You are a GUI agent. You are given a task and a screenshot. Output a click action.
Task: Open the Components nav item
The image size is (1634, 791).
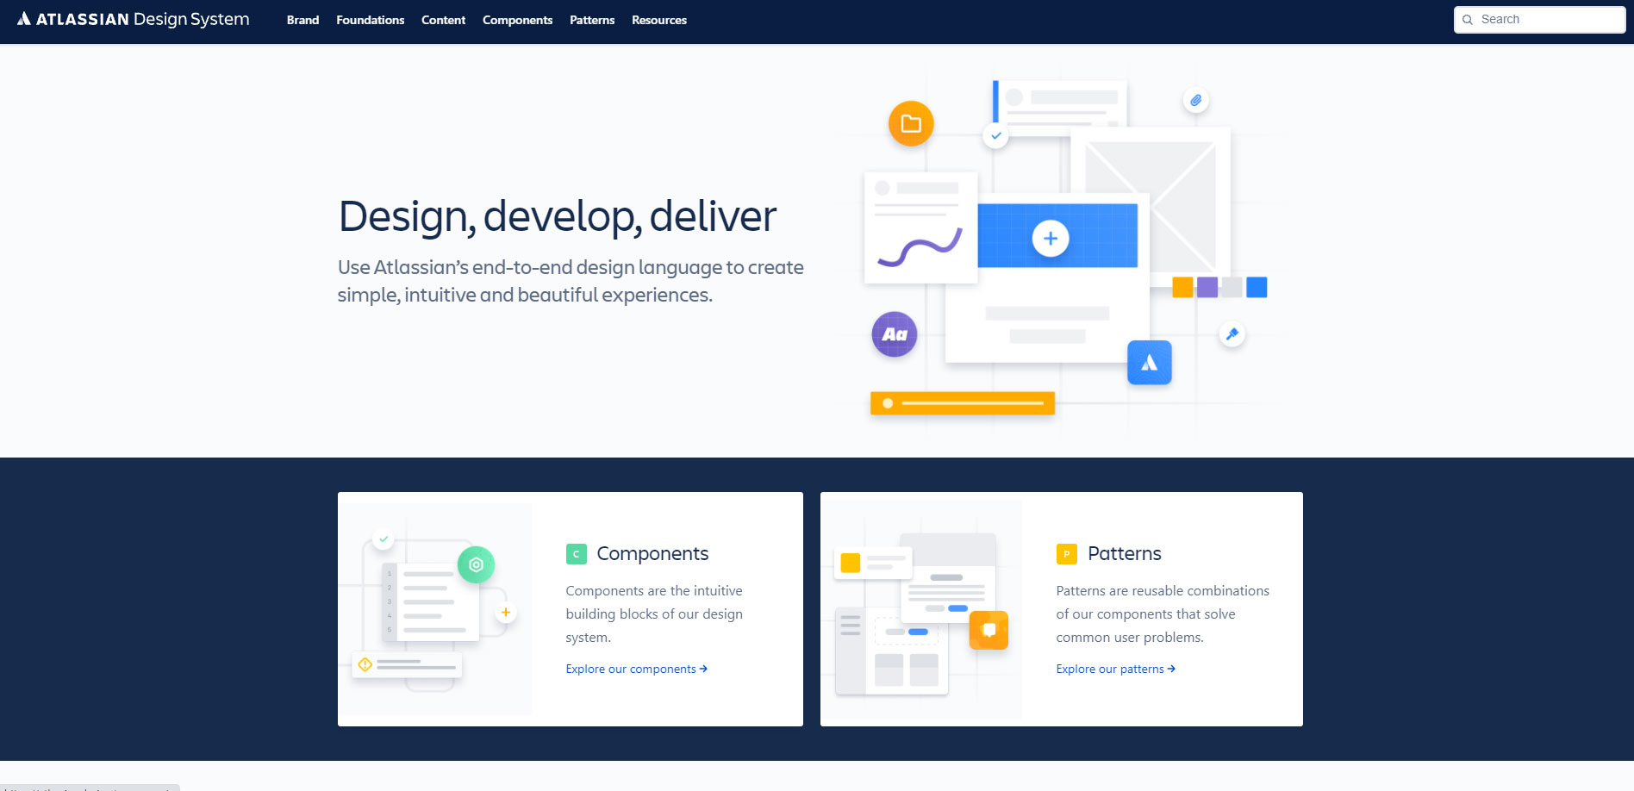coord(517,20)
